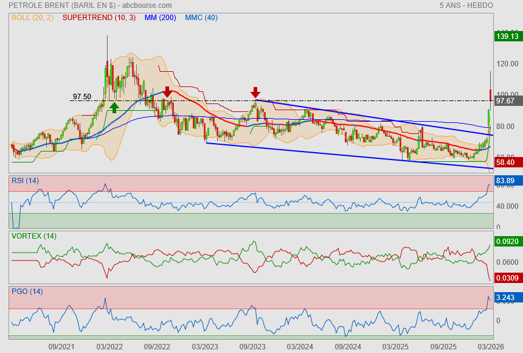Click the grey 97.67 current price tag
The width and height of the screenshot is (523, 353).
505,101
